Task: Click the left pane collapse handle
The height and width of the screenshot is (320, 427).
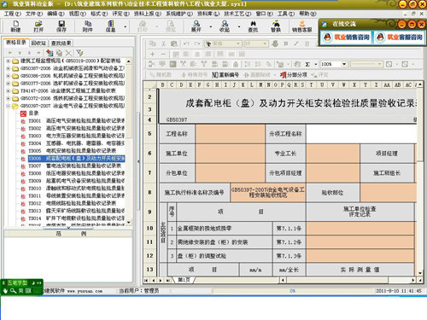Action: coord(138,161)
